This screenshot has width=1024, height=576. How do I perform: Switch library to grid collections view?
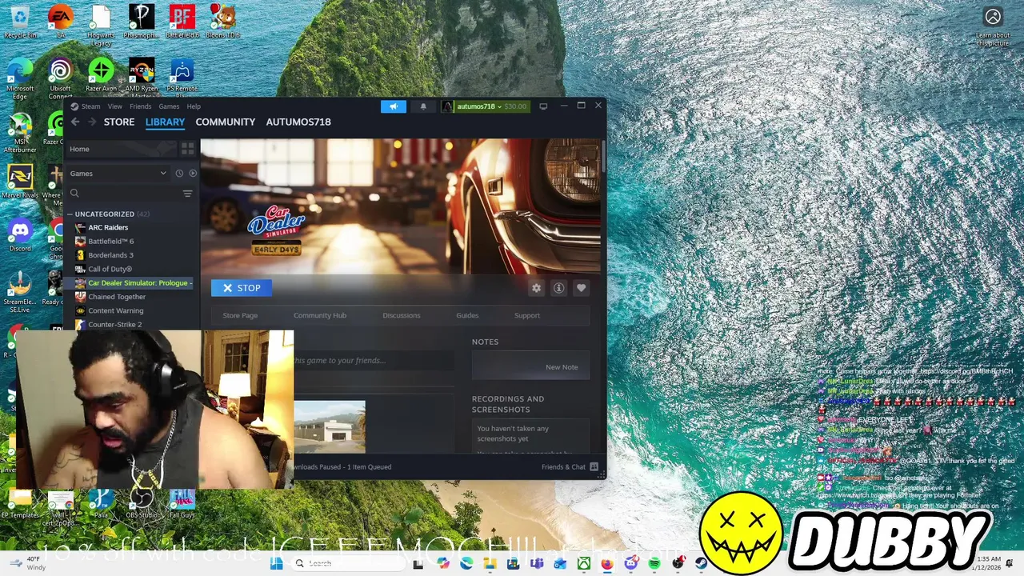pyautogui.click(x=187, y=149)
